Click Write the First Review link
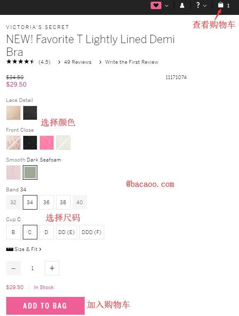This screenshot has height=316, width=239. tap(132, 62)
